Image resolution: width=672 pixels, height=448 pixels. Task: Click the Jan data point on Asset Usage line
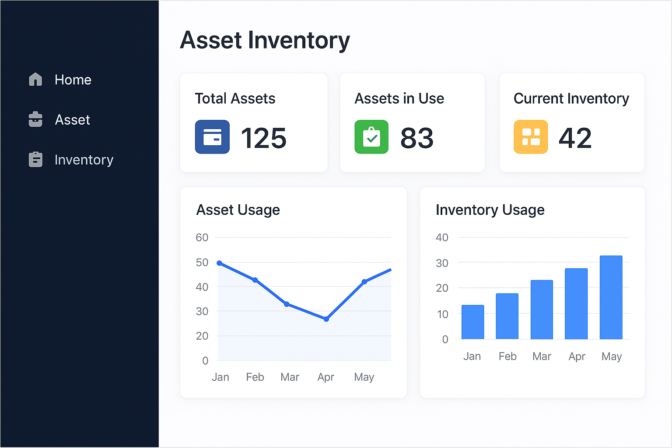220,263
